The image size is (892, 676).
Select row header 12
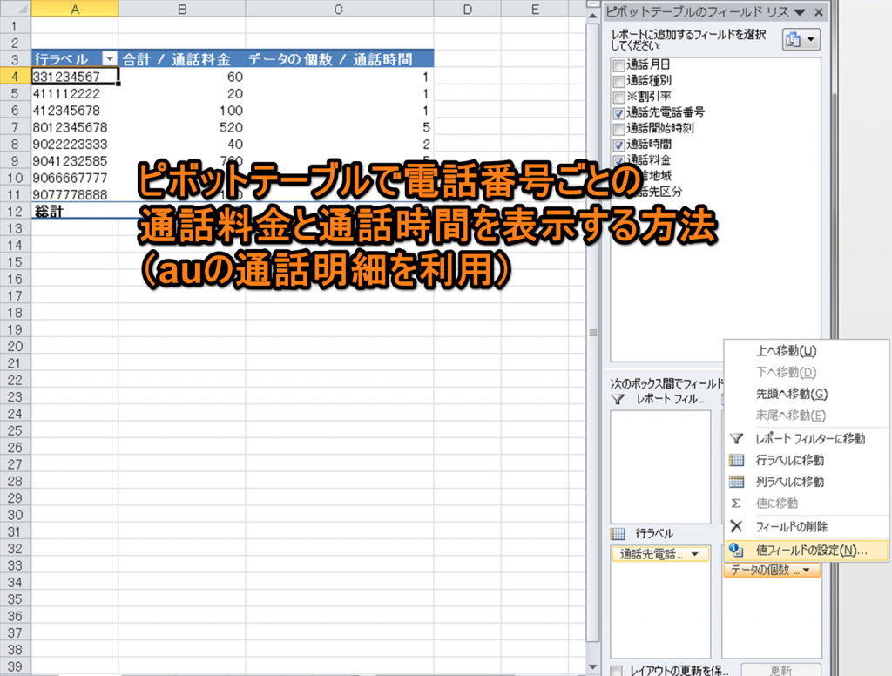pos(16,211)
